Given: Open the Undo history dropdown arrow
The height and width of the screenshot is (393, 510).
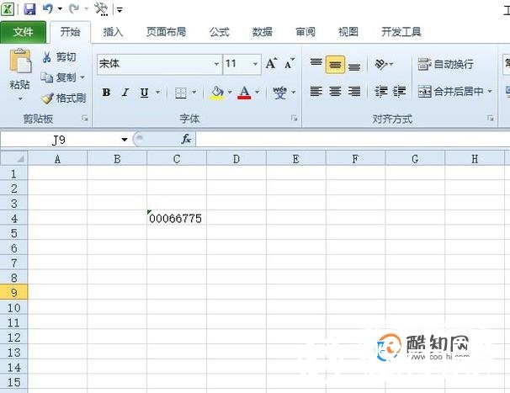Looking at the screenshot, I should click(x=60, y=9).
